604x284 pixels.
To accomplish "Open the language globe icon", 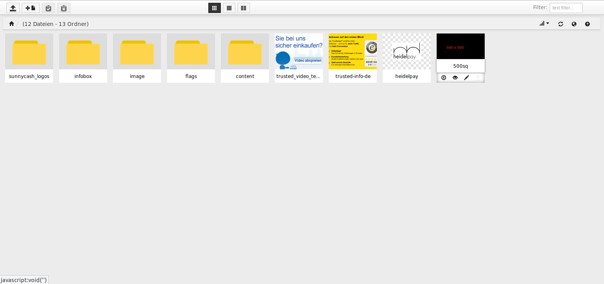I will pos(574,24).
